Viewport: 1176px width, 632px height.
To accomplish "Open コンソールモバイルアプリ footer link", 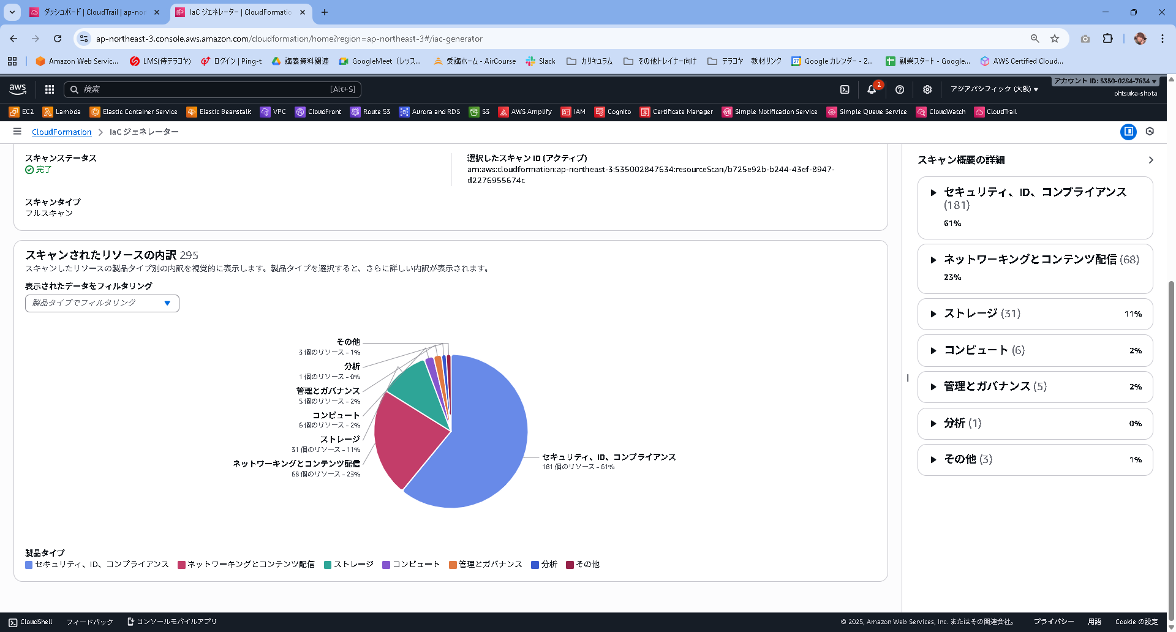I will (171, 622).
